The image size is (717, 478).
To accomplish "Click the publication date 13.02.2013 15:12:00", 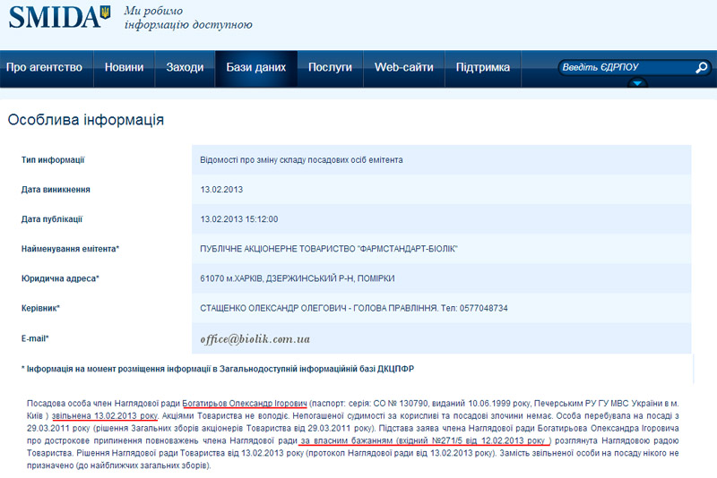I will tap(238, 219).
